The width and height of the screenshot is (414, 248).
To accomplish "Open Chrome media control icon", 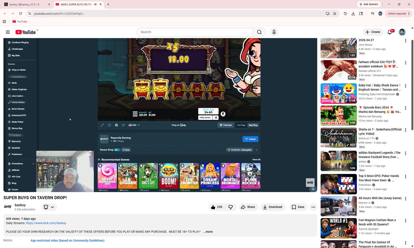I will coord(373,13).
